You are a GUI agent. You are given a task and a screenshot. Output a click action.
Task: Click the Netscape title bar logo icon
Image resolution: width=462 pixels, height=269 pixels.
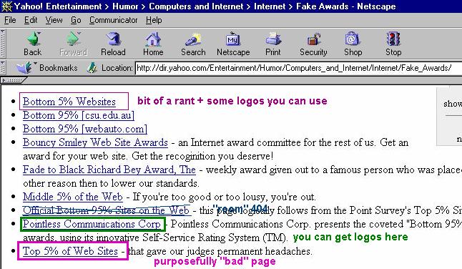point(6,6)
